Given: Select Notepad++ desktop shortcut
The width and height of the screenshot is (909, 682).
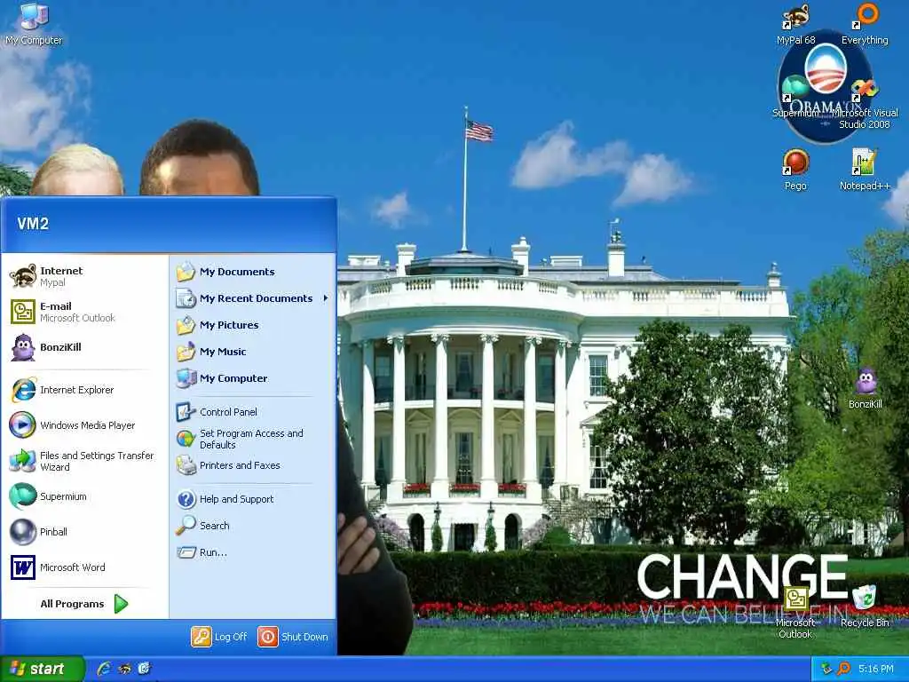Looking at the screenshot, I should pyautogui.click(x=865, y=170).
